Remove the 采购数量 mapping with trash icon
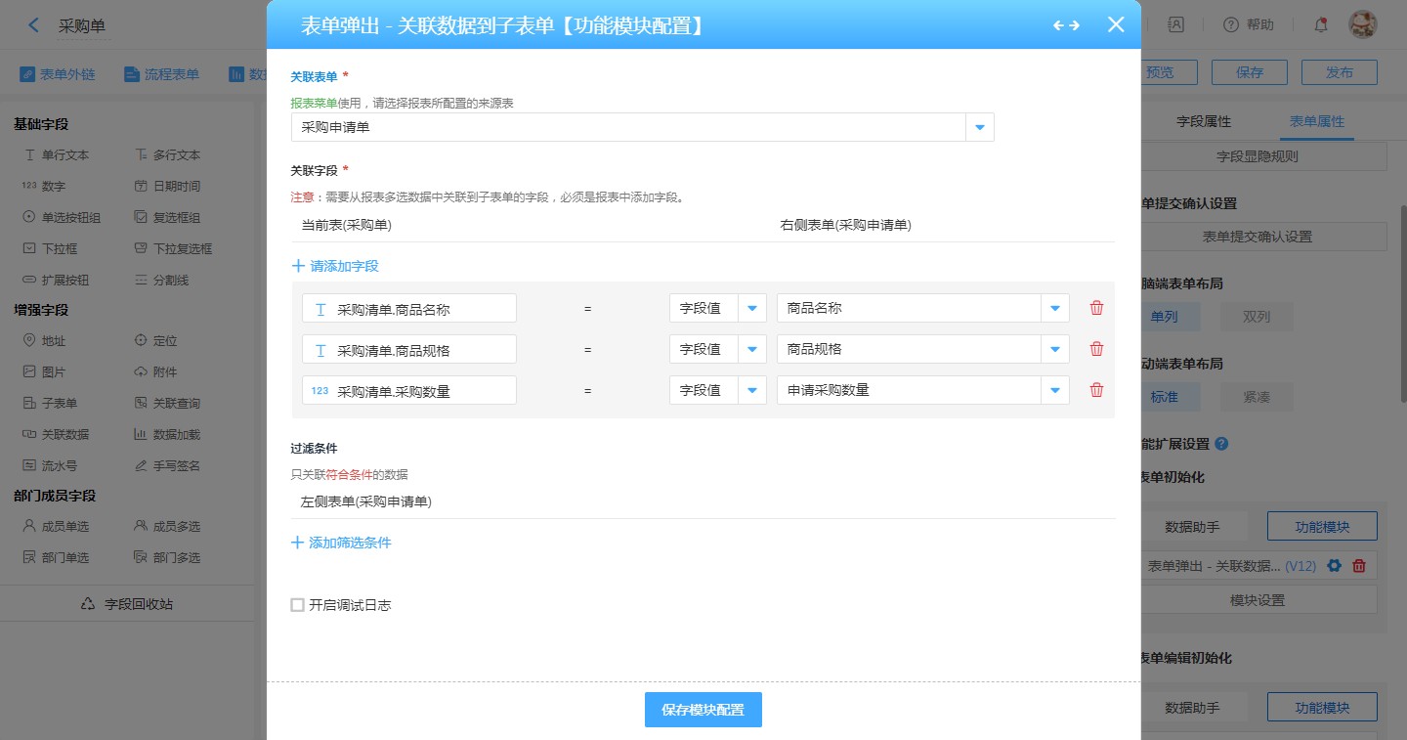This screenshot has height=740, width=1407. pyautogui.click(x=1096, y=390)
